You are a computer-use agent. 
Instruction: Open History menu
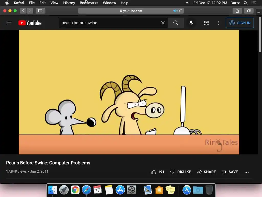pyautogui.click(x=69, y=3)
